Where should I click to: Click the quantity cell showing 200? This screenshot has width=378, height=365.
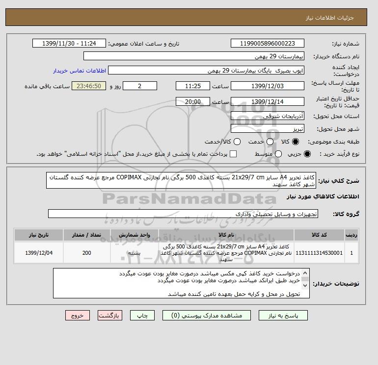coord(86,253)
